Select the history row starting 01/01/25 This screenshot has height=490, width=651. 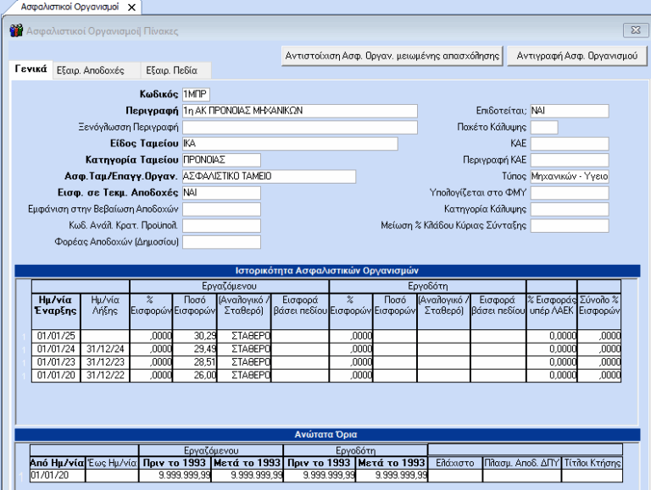(x=326, y=336)
